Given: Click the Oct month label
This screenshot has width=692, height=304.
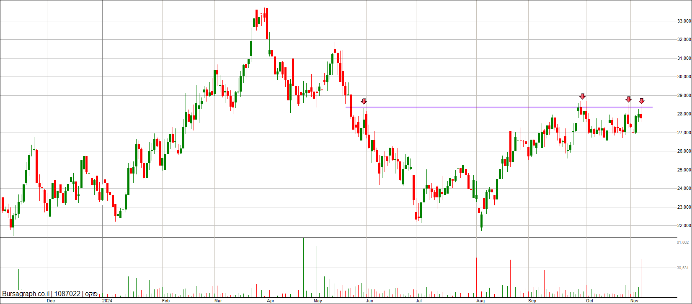Looking at the screenshot, I should [x=590, y=301].
